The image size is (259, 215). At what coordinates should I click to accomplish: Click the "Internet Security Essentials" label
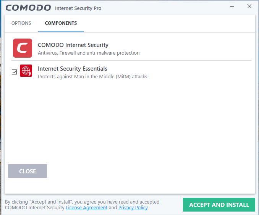point(72,69)
